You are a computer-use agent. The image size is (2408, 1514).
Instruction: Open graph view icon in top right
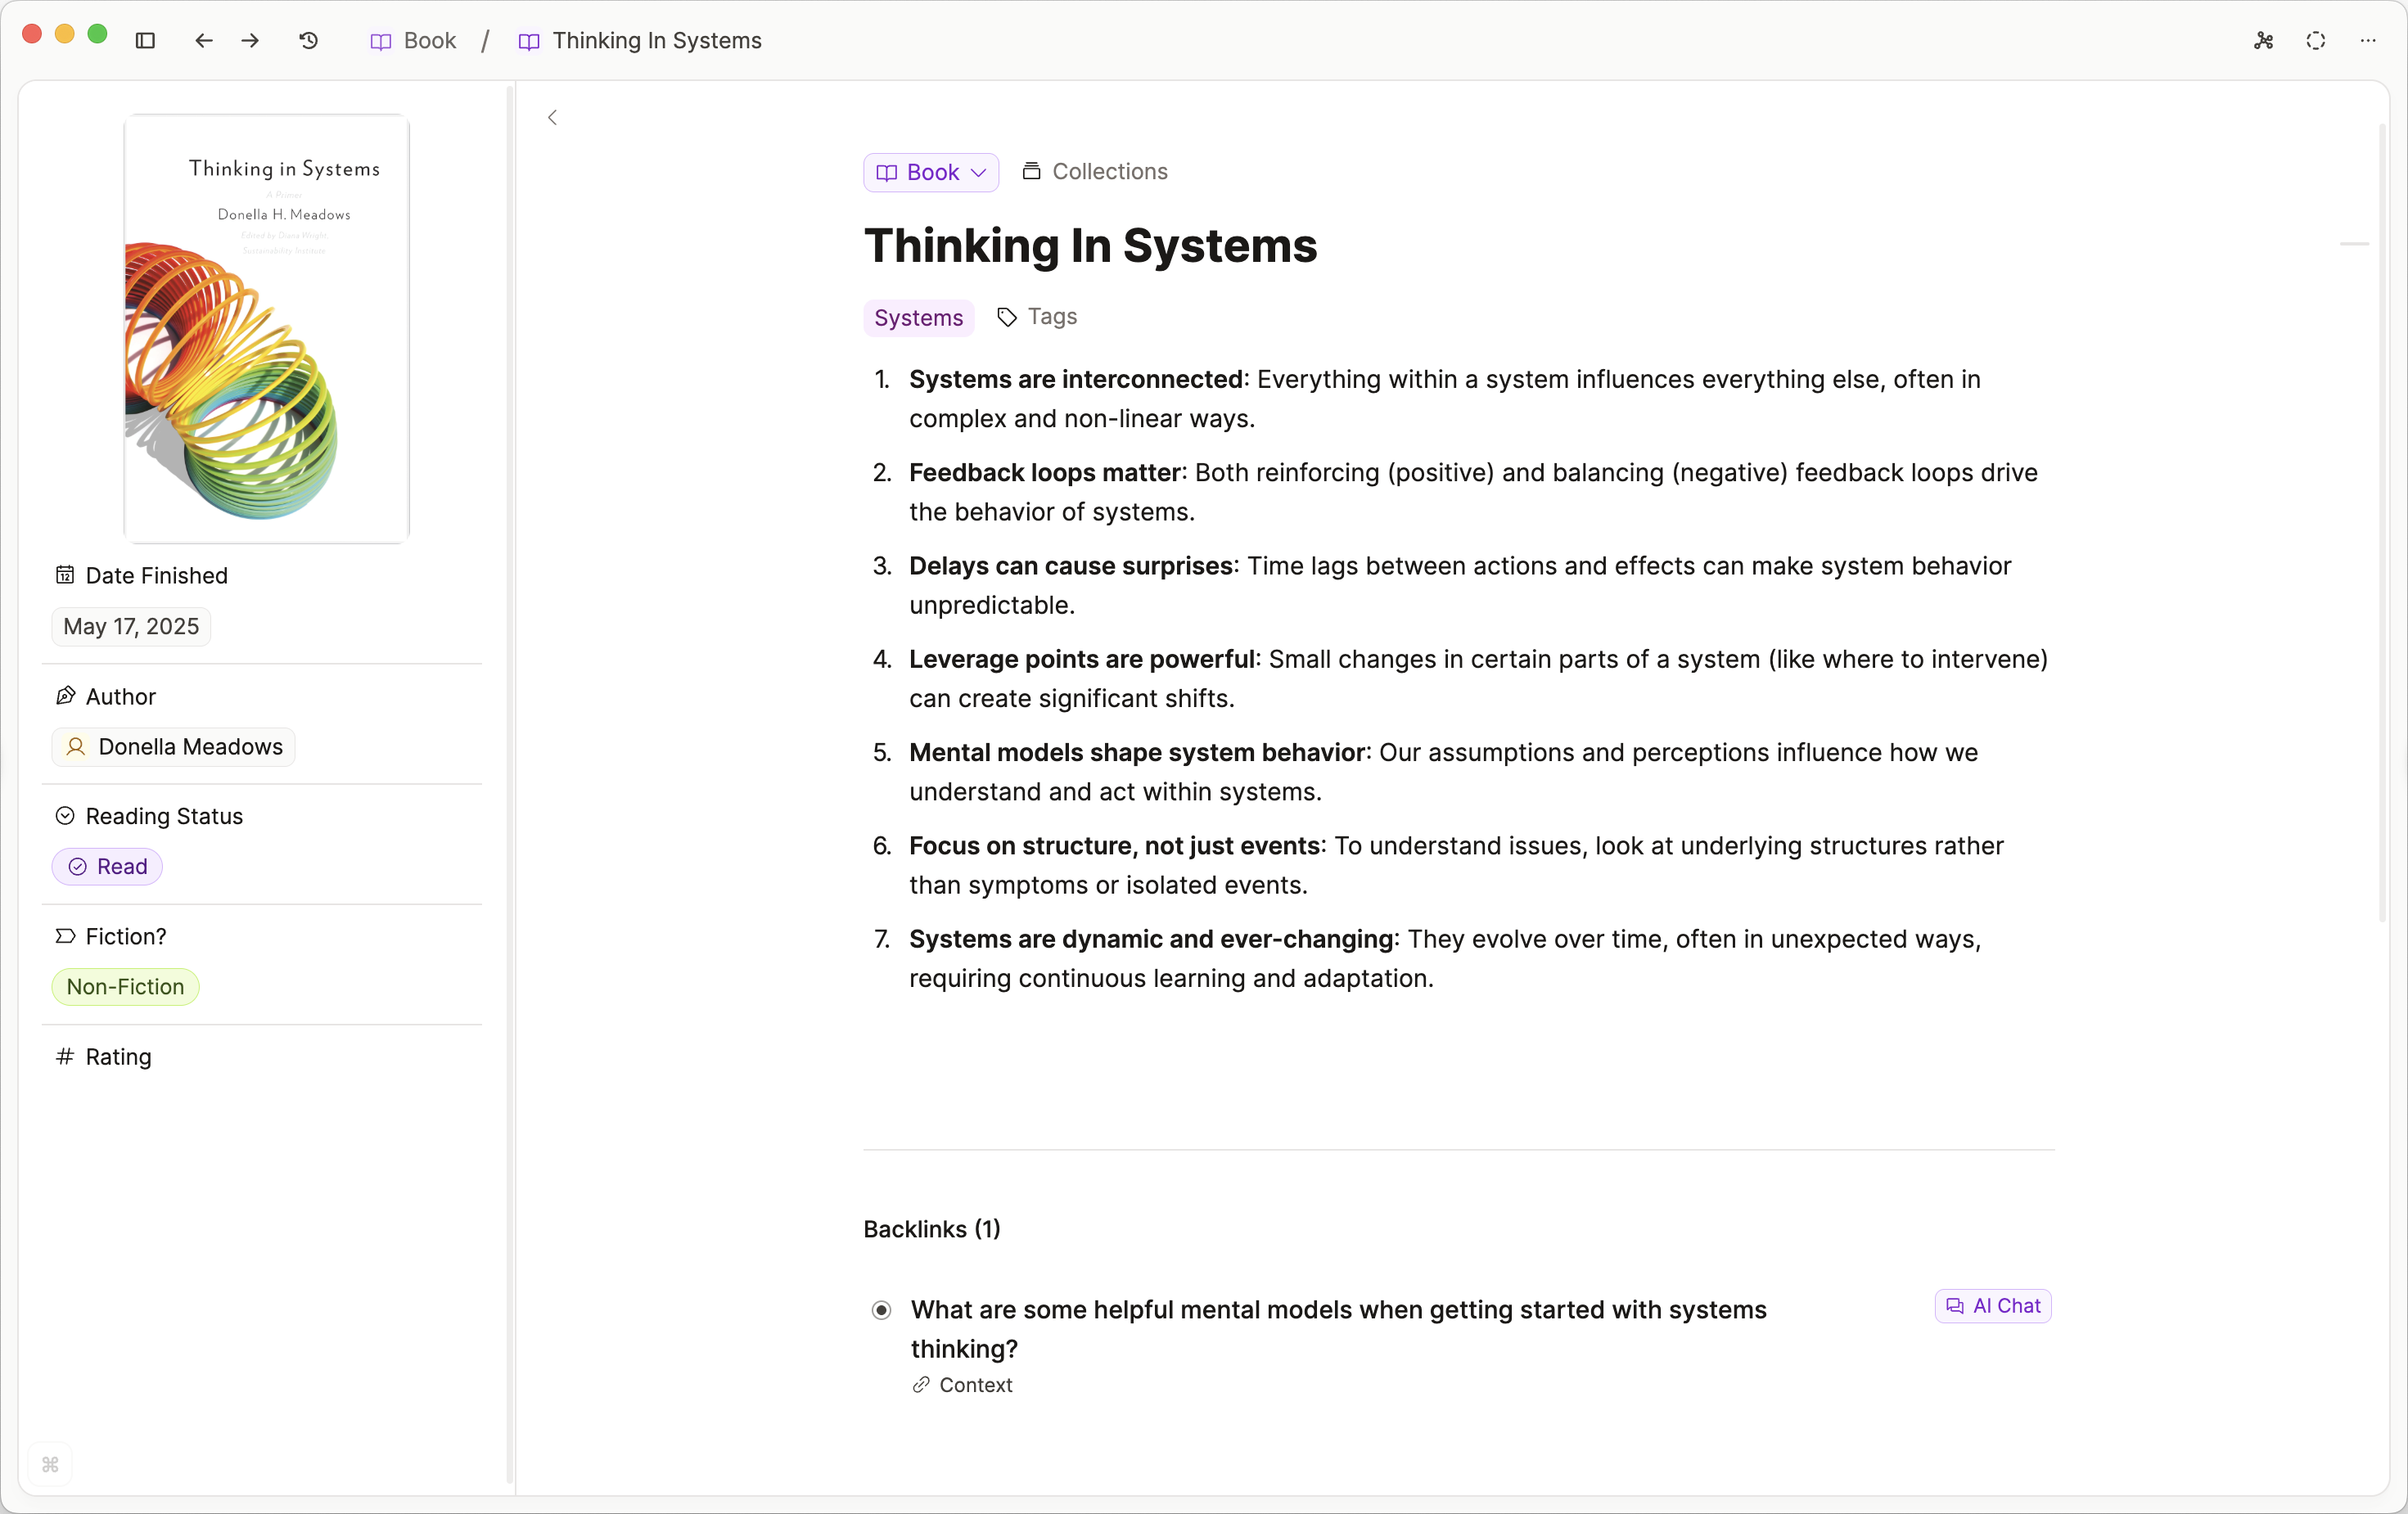pos(2263,40)
